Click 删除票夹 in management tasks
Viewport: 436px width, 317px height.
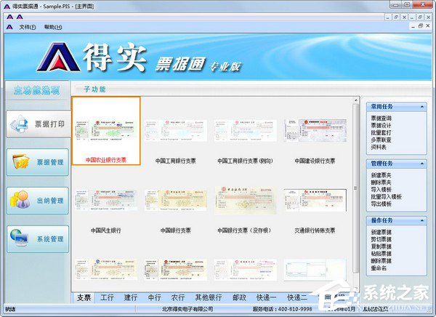pos(381,182)
